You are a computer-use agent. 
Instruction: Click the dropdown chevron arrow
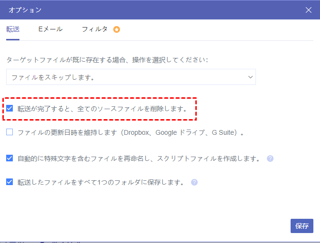pos(250,77)
